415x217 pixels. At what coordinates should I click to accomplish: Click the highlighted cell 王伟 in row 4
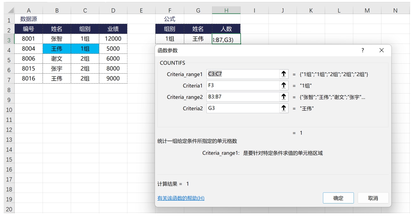tap(57, 49)
